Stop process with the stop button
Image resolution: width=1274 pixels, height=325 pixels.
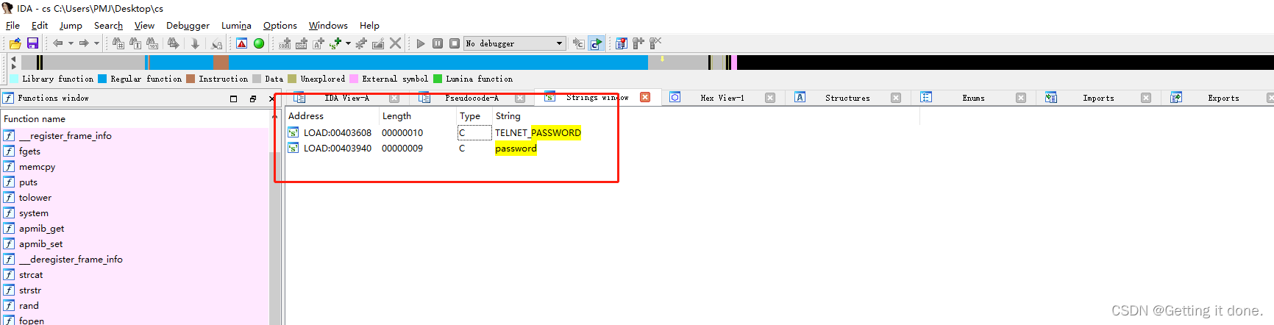tap(455, 43)
